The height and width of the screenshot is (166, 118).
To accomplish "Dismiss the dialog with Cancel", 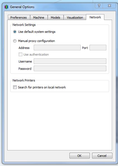I will click(102, 156).
